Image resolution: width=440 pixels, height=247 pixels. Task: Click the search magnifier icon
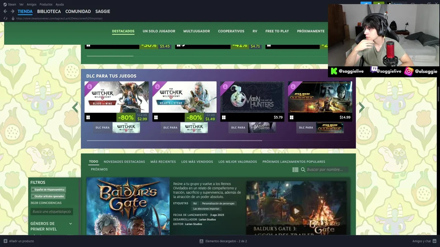coord(303,169)
